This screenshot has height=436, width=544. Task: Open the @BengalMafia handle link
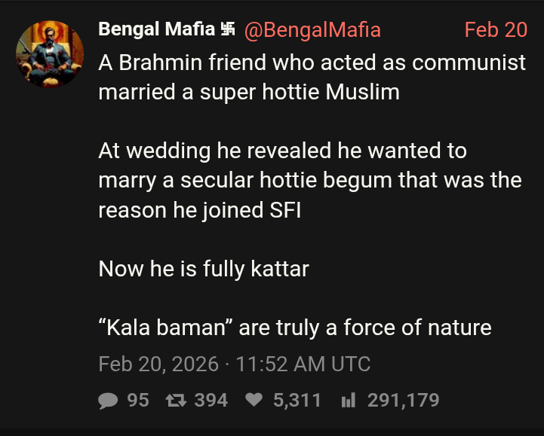[x=312, y=30]
